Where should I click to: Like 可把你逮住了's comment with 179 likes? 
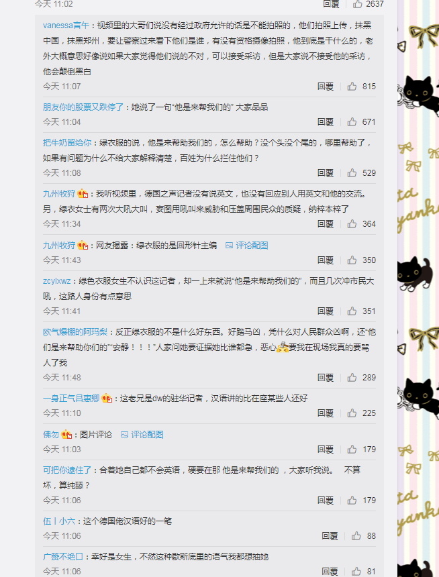pyautogui.click(x=352, y=501)
